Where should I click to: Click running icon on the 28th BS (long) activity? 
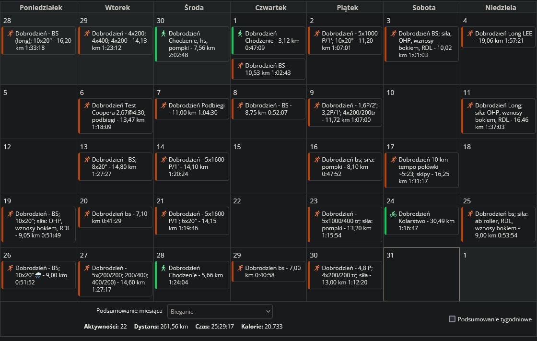pyautogui.click(x=10, y=34)
